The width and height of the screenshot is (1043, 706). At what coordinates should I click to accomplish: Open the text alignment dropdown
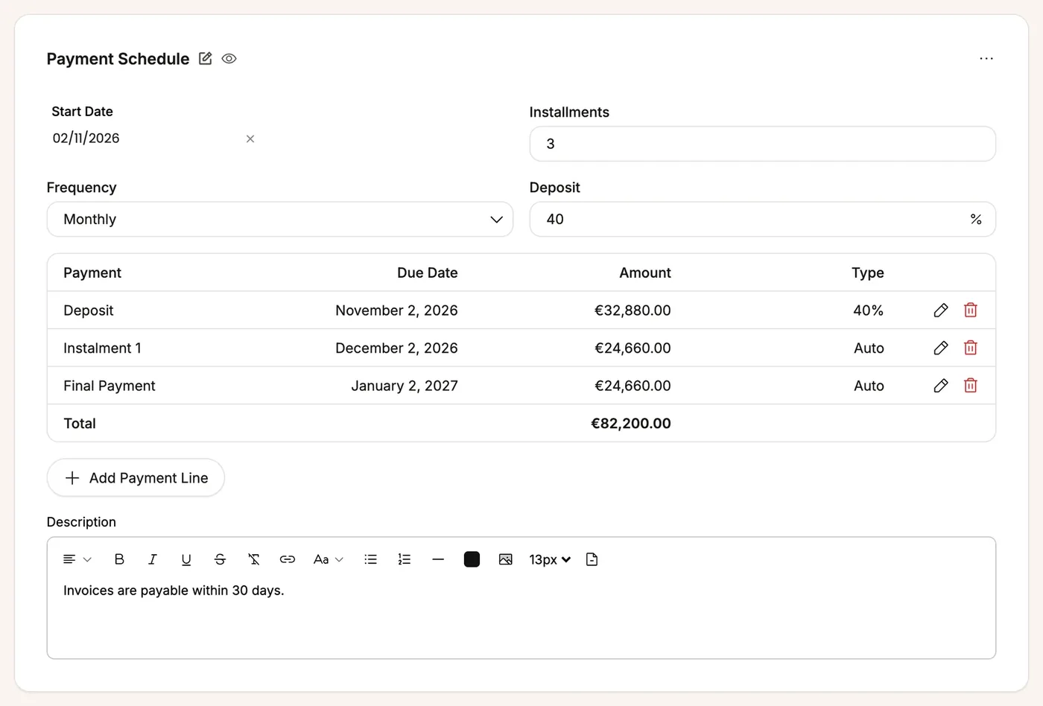[x=77, y=559]
